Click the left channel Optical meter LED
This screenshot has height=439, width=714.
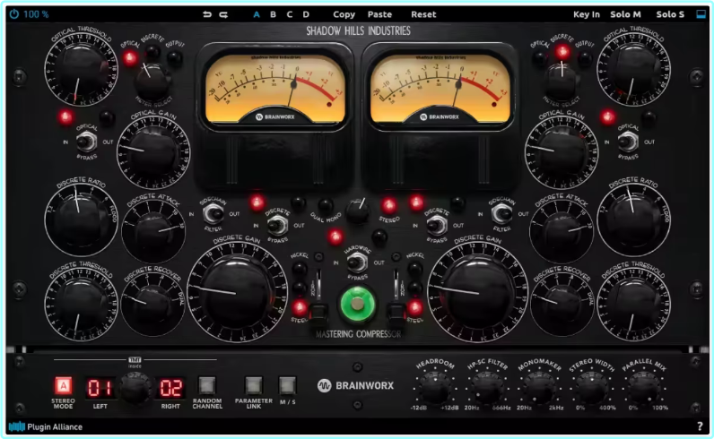(x=130, y=57)
